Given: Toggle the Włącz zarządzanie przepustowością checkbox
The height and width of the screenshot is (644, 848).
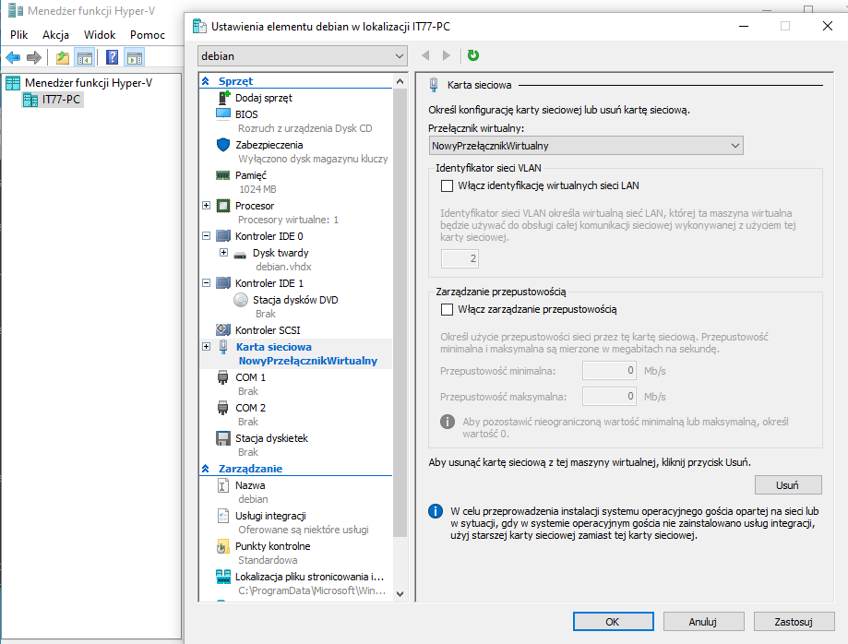Looking at the screenshot, I should coord(448,309).
